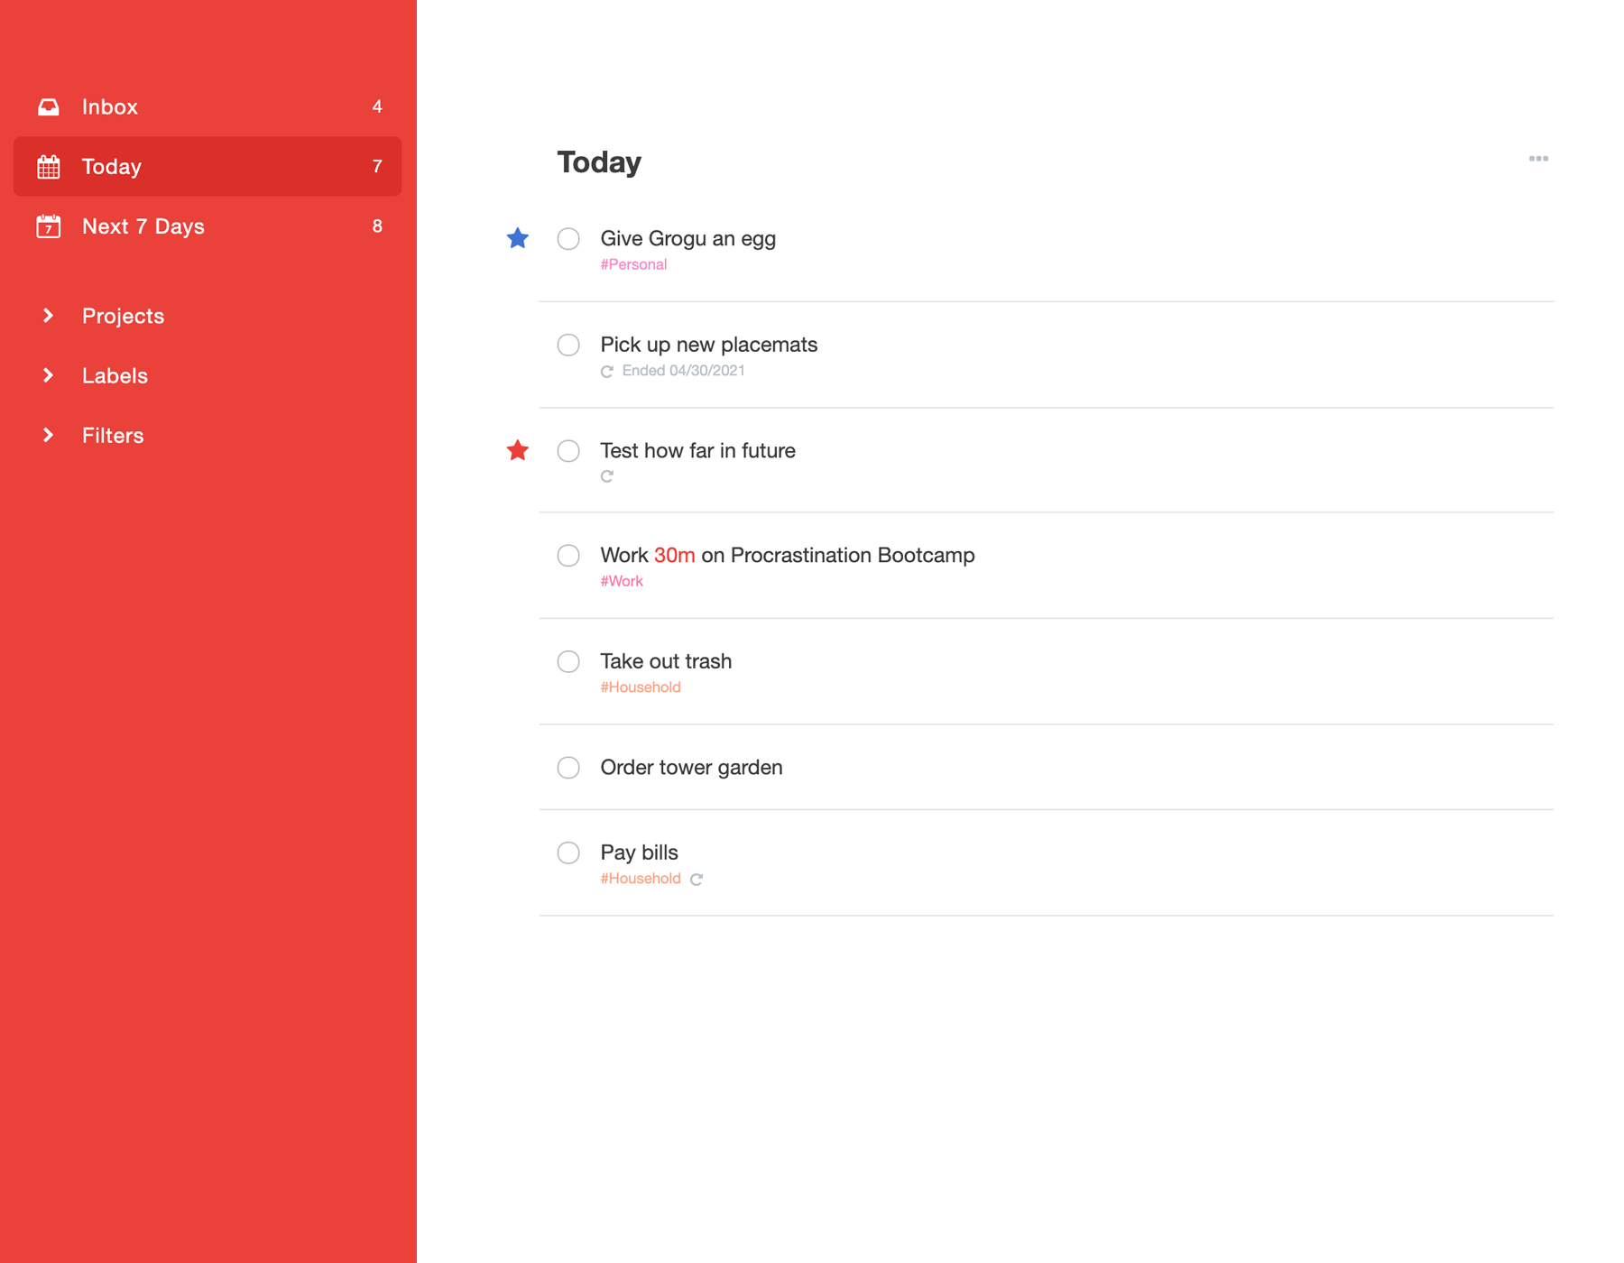This screenshot has height=1263, width=1624.
Task: Mark Test how far in future done
Action: (x=568, y=450)
